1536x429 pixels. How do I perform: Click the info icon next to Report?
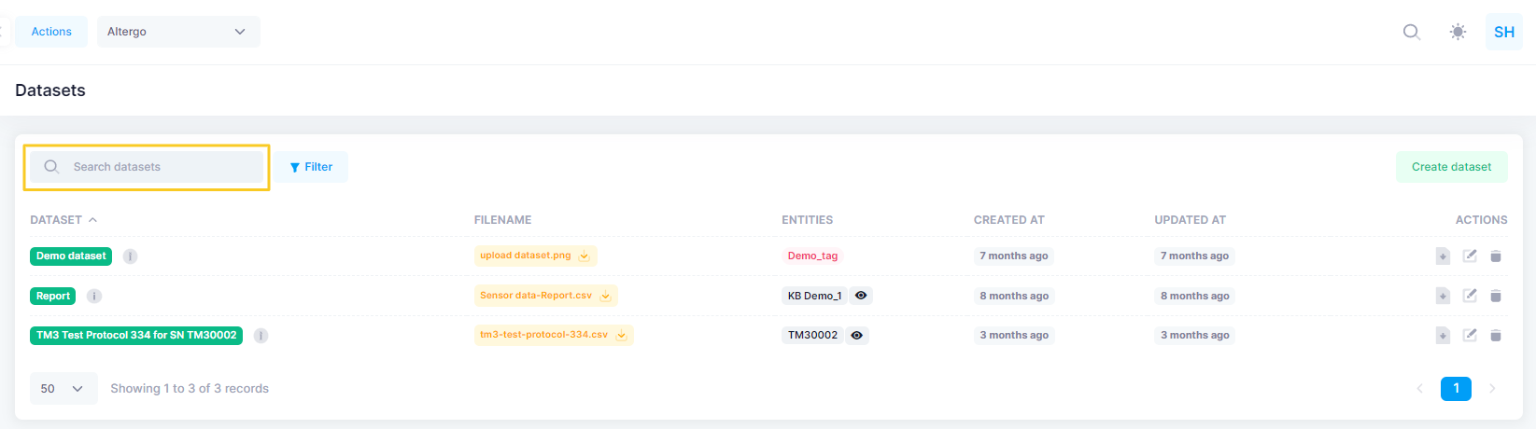click(94, 296)
